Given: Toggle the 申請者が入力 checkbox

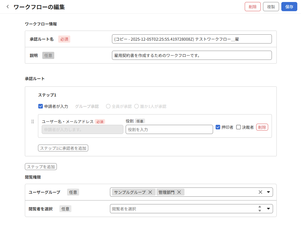Looking at the screenshot, I should (x=41, y=106).
